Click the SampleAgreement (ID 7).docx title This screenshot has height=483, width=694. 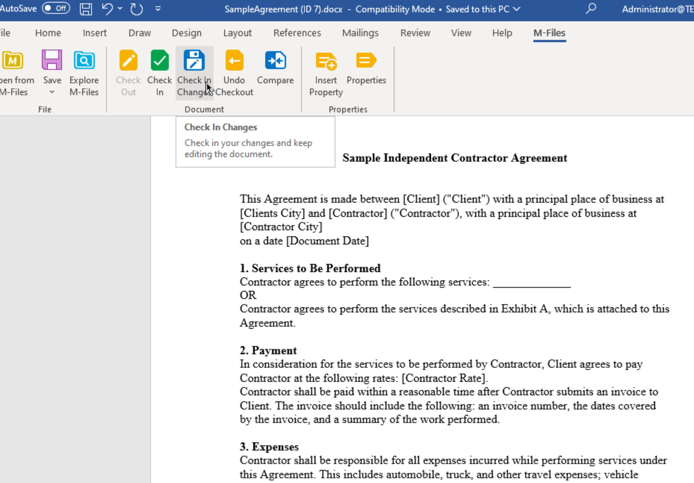tap(283, 9)
